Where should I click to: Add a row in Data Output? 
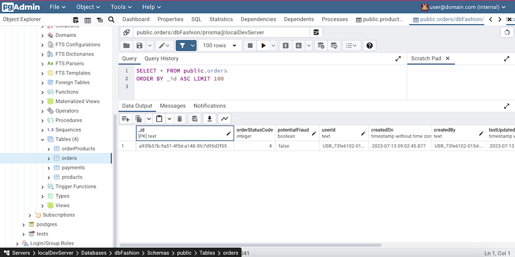(125, 119)
